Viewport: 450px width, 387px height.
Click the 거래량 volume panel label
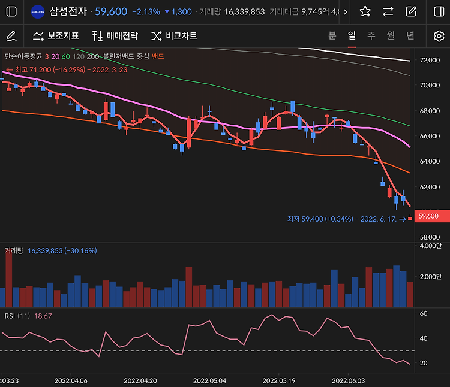coord(14,250)
